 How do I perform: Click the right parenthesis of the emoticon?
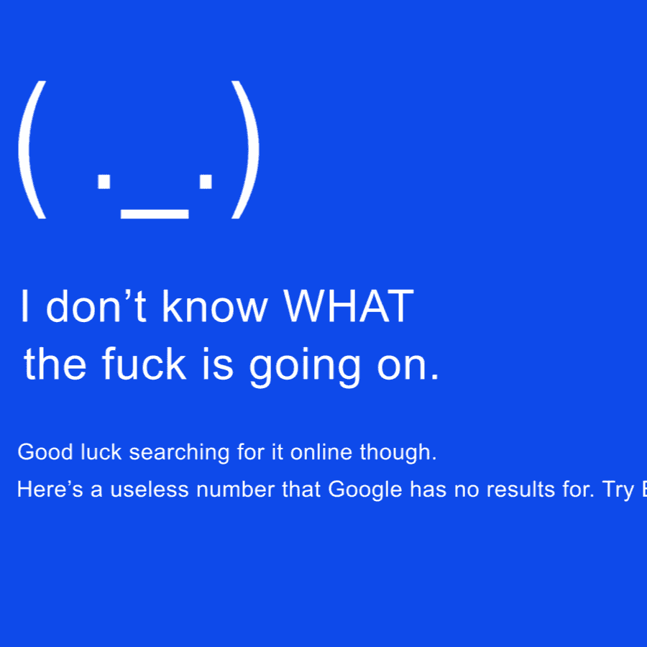tap(246, 150)
